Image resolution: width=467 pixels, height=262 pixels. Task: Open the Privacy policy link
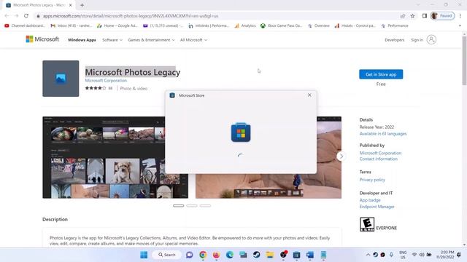coord(372,180)
